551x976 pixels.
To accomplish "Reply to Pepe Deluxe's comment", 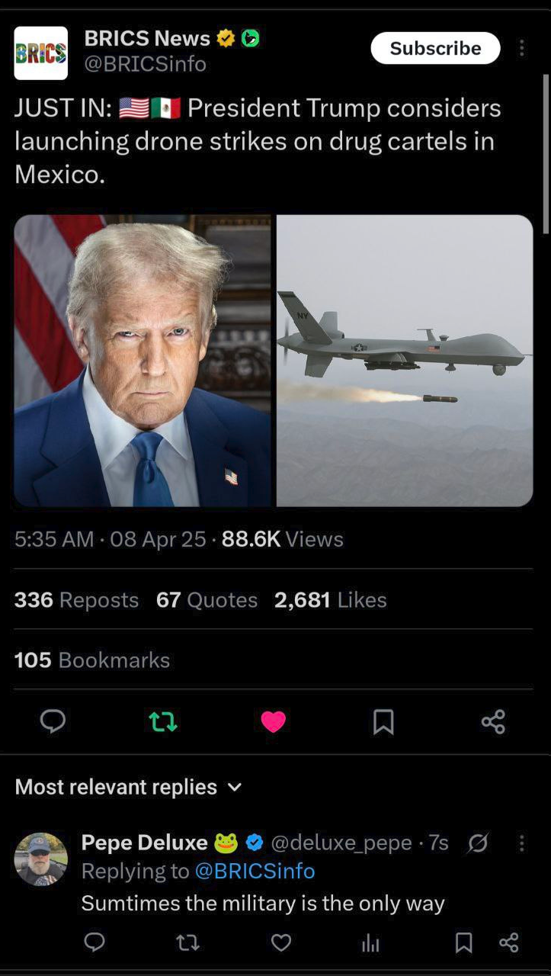I will tap(95, 943).
